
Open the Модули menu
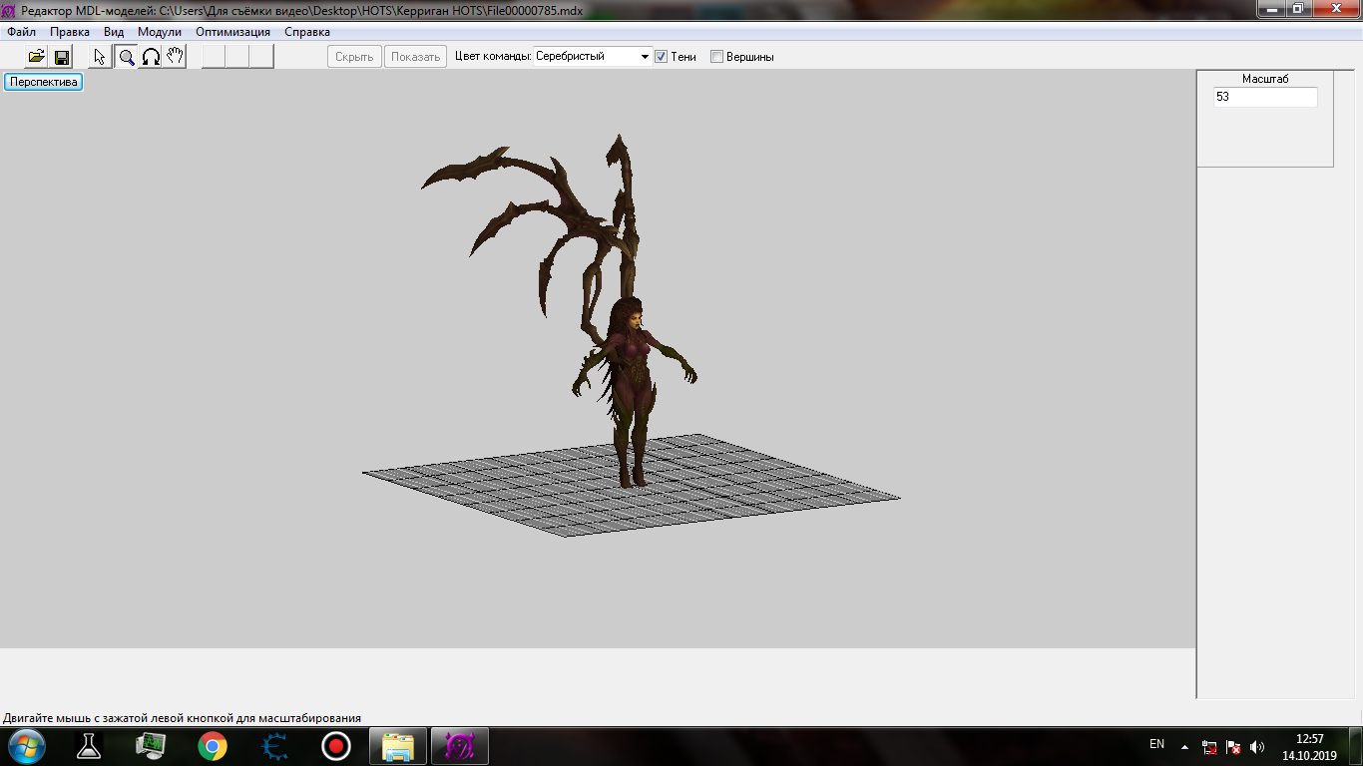160,32
